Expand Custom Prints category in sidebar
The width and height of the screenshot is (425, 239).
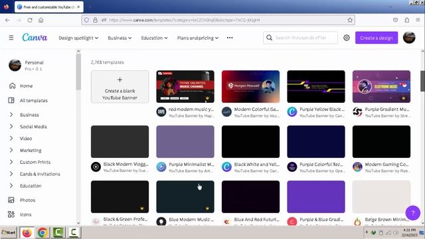point(11,162)
